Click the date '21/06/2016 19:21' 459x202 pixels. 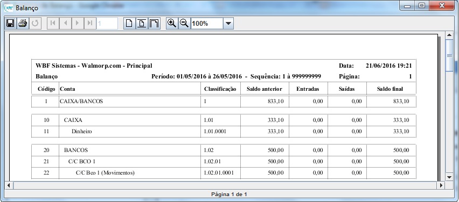coord(389,66)
